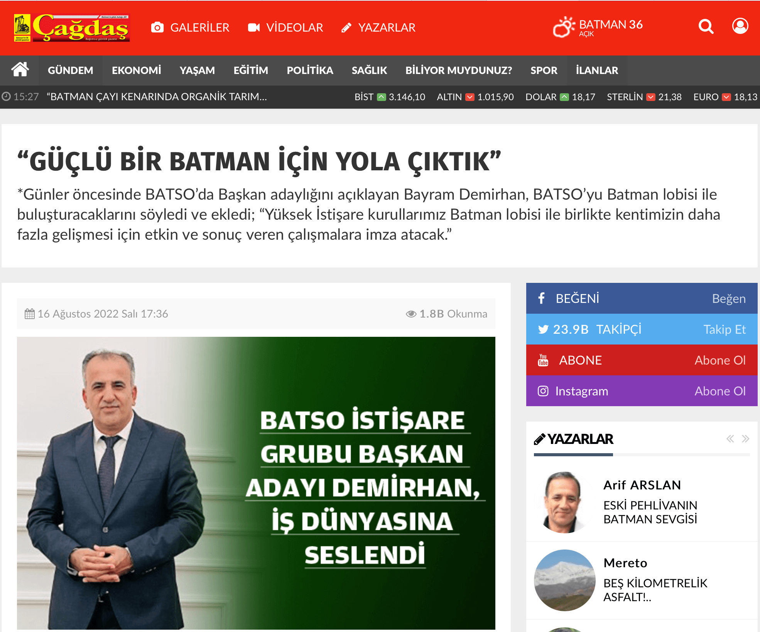Open the Batman Çayı organic farming ticker headline
This screenshot has height=632, width=760.
(x=157, y=97)
